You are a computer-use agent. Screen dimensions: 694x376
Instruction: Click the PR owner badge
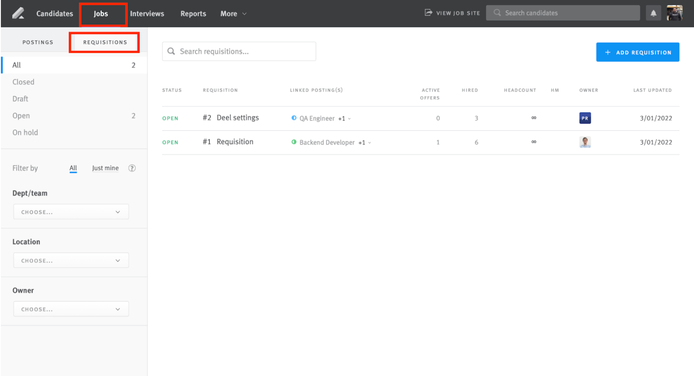point(585,118)
